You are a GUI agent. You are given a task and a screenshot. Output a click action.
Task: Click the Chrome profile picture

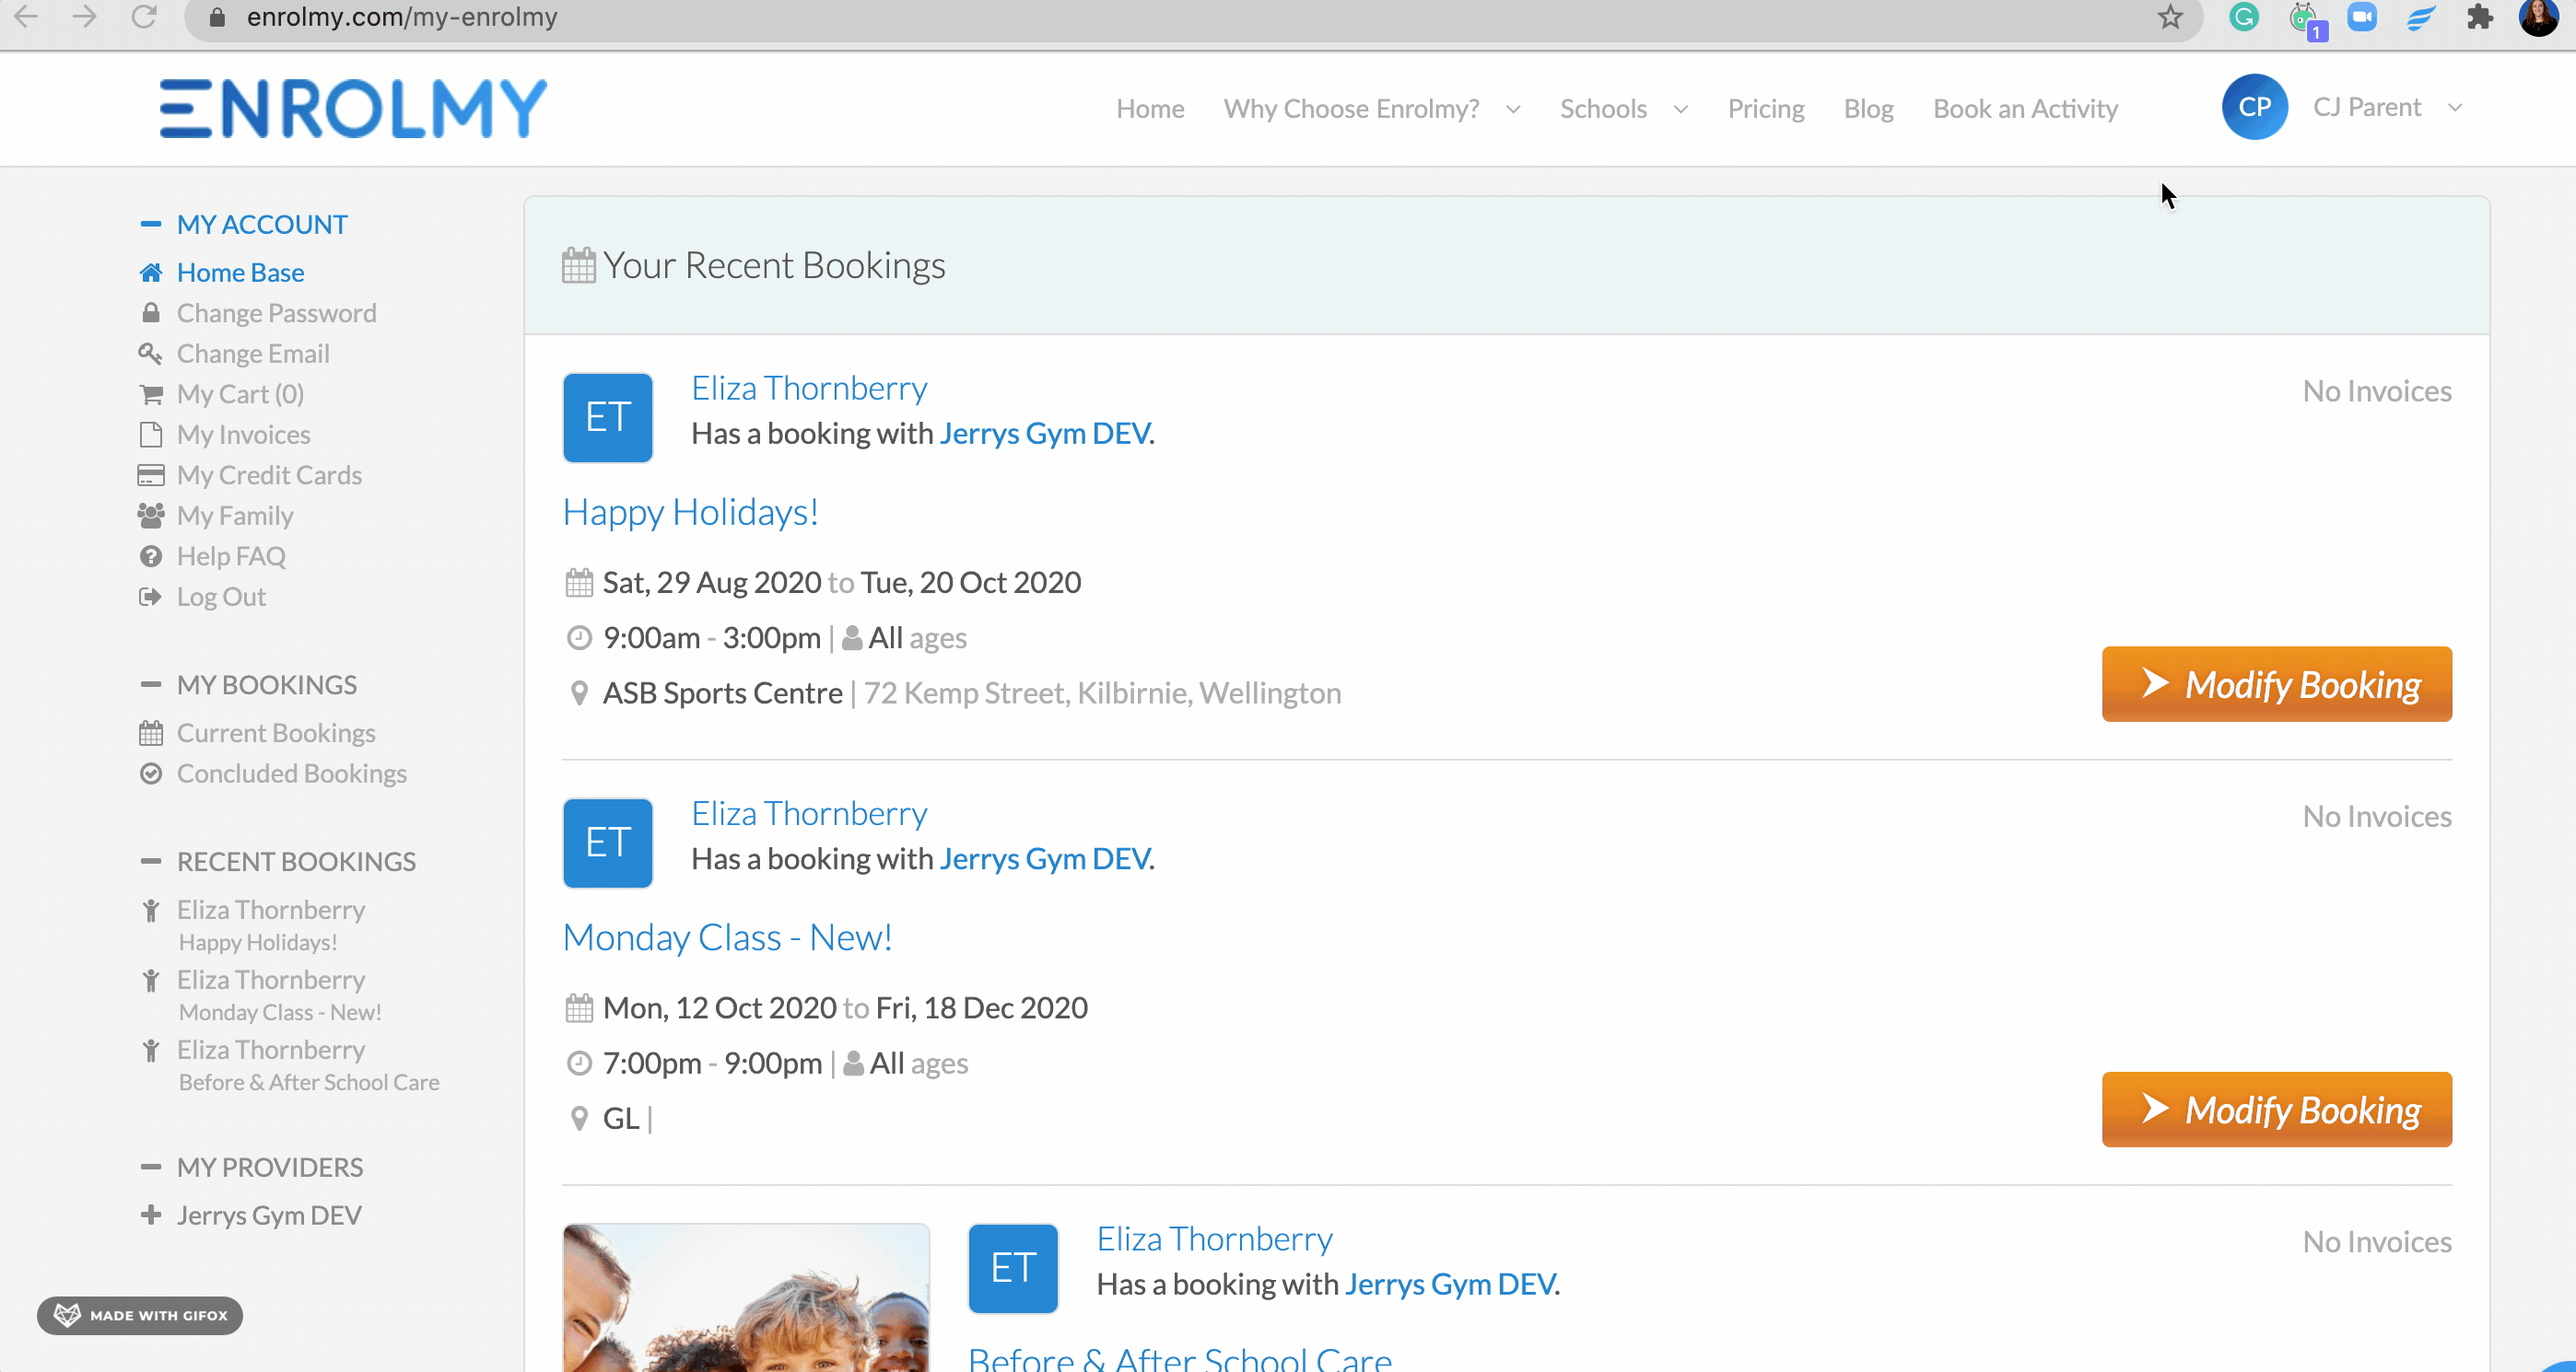(x=2538, y=17)
